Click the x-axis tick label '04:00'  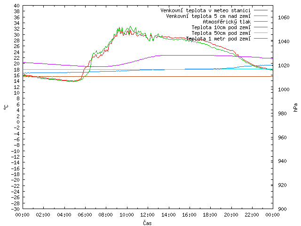coord(64,215)
